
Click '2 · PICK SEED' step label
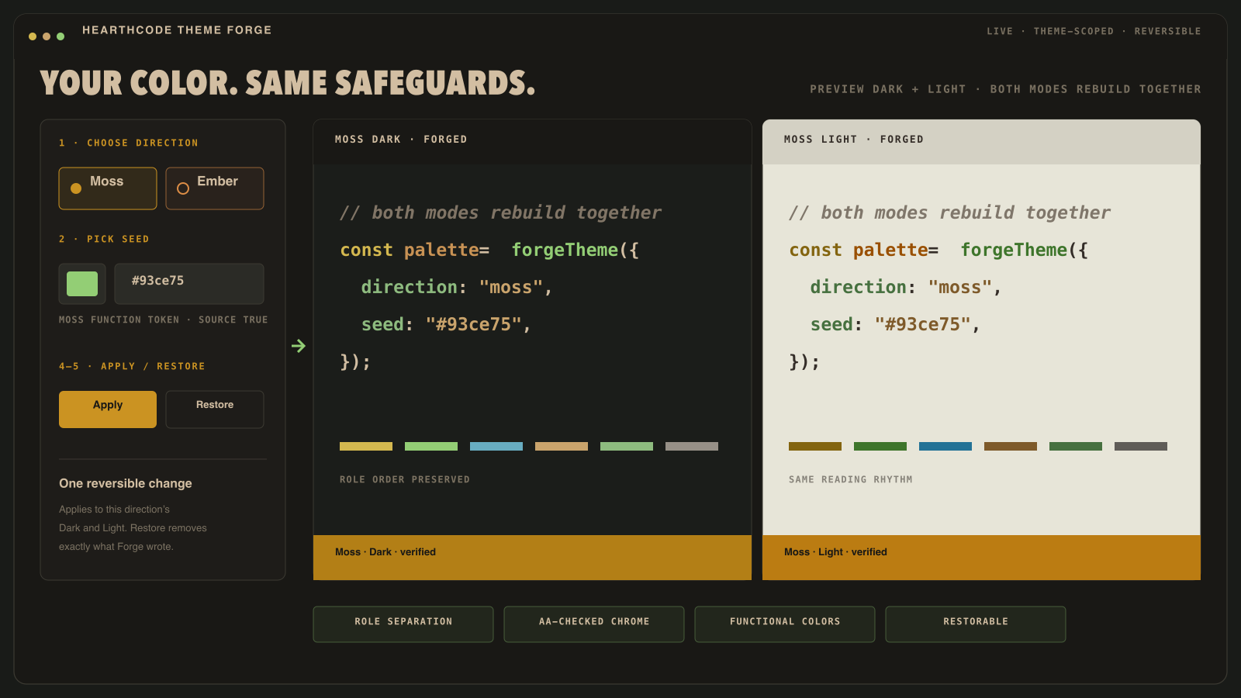(104, 239)
